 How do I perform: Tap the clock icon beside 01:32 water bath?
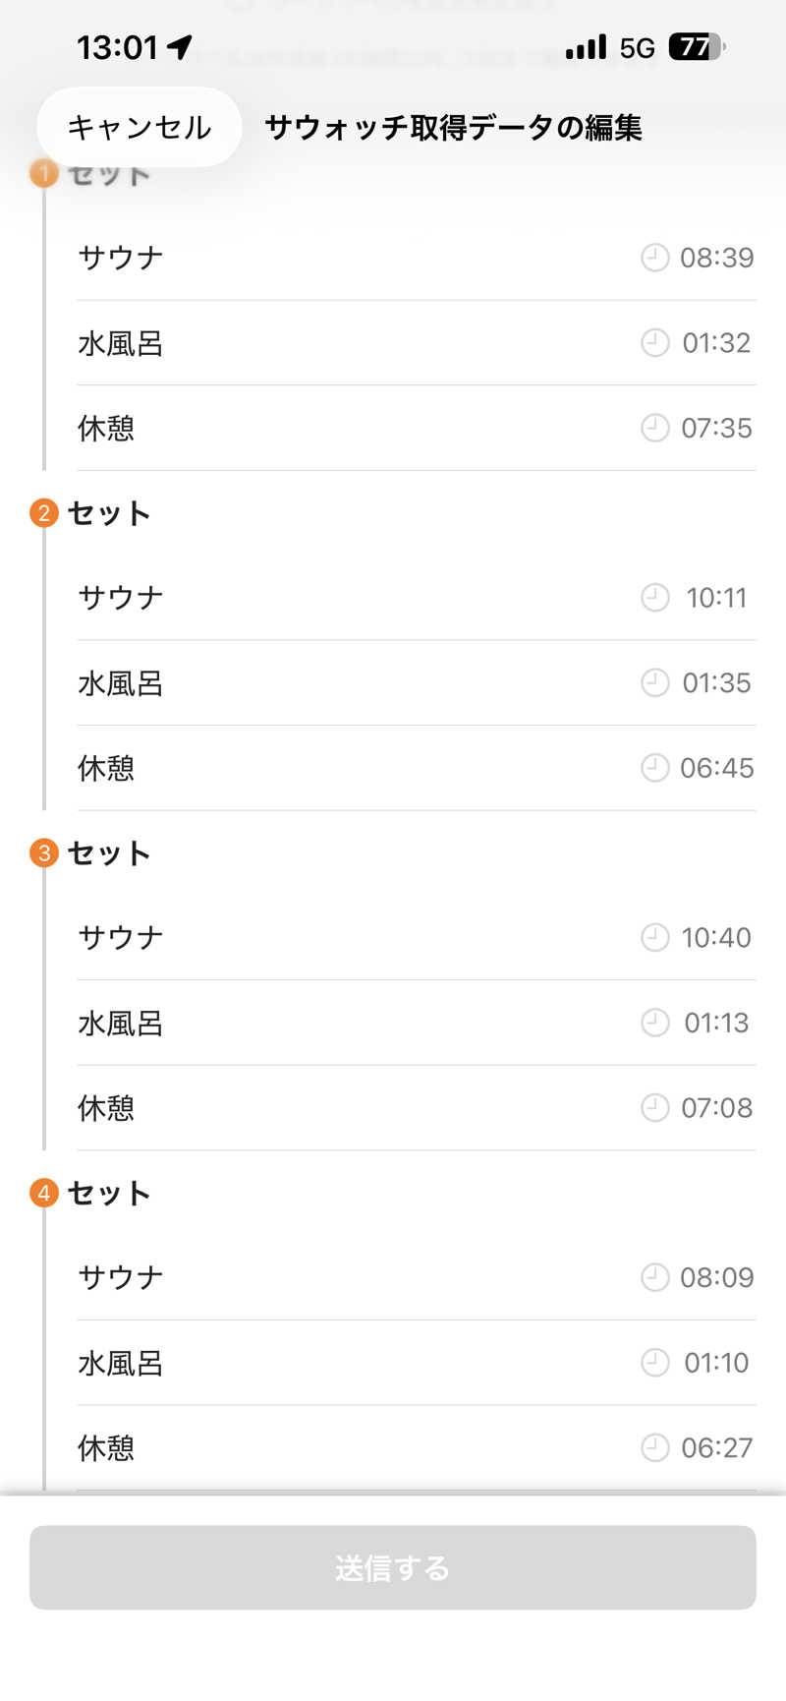pyautogui.click(x=654, y=343)
